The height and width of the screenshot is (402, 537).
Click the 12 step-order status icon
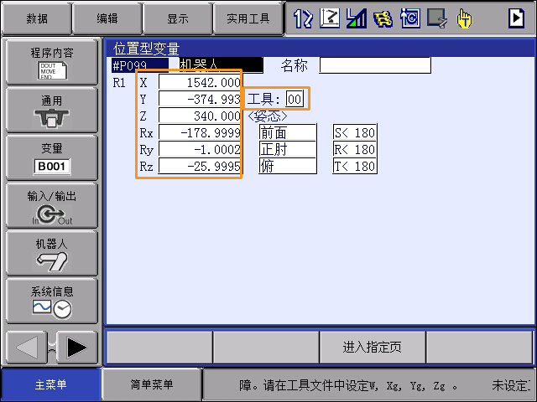pos(303,18)
